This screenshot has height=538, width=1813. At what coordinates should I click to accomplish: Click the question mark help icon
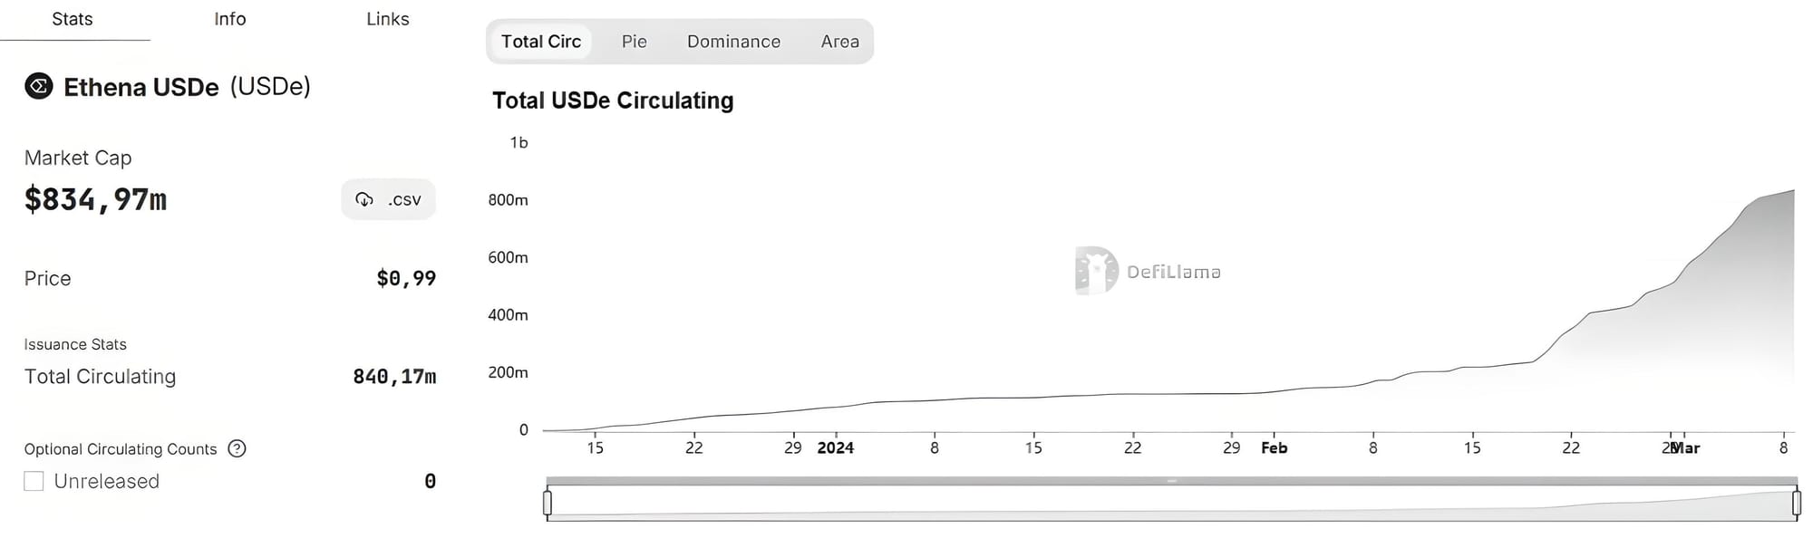point(237,448)
